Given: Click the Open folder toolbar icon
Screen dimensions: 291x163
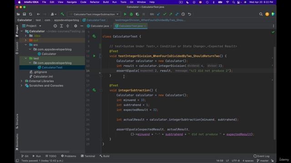Looking at the screenshot, I should pyautogui.click(x=18, y=14).
